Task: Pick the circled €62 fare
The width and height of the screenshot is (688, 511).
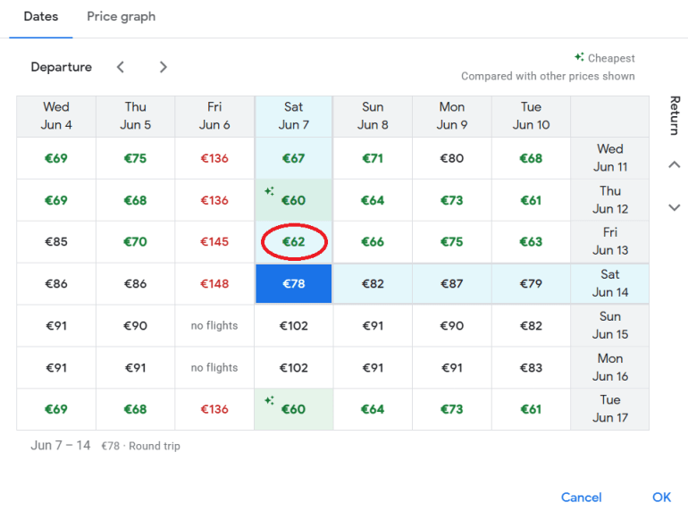Action: pyautogui.click(x=294, y=242)
